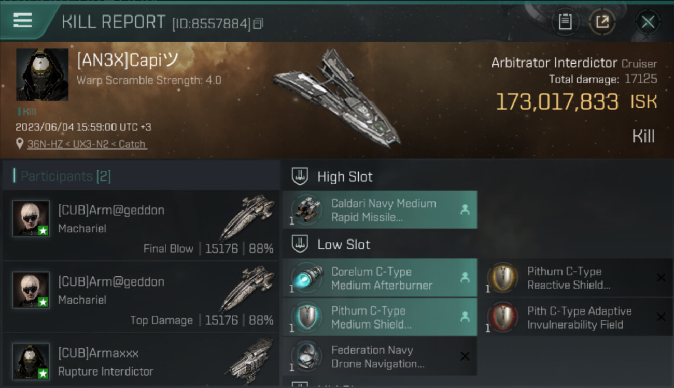Click the X mark on Drone Navigation row

pyautogui.click(x=465, y=356)
